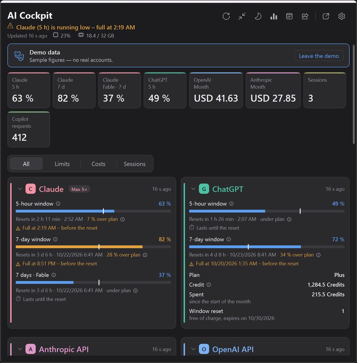Click the CPU chip icon at 23%
Screen dimensions: 357x363
pos(56,35)
